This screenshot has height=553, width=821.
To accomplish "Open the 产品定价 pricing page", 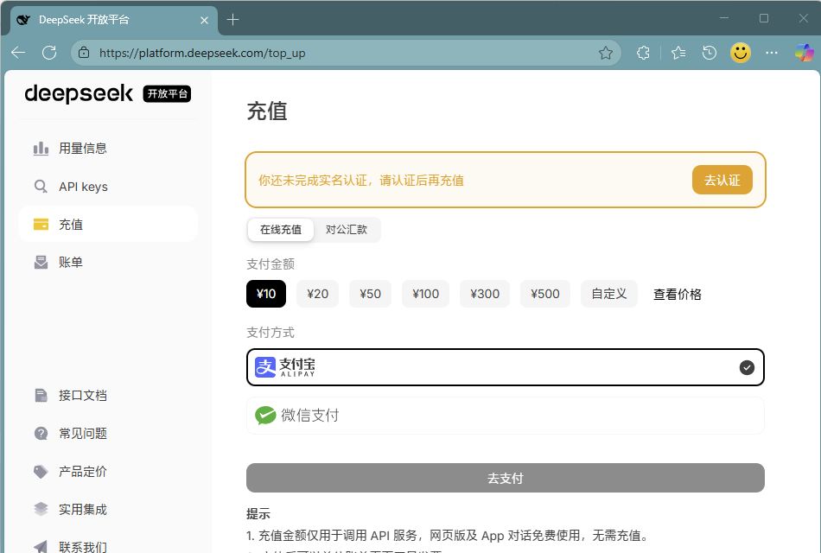I will [x=84, y=471].
